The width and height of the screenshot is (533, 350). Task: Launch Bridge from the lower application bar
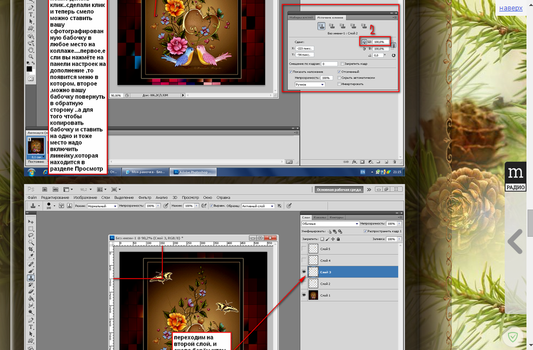[45, 189]
